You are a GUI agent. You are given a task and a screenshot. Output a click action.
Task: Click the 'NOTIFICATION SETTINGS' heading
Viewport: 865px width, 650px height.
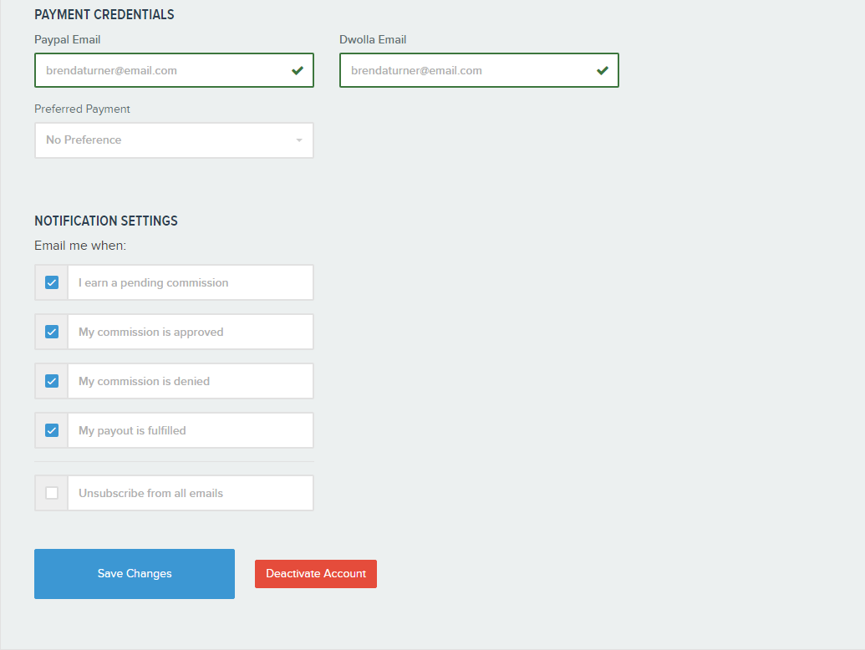[106, 221]
